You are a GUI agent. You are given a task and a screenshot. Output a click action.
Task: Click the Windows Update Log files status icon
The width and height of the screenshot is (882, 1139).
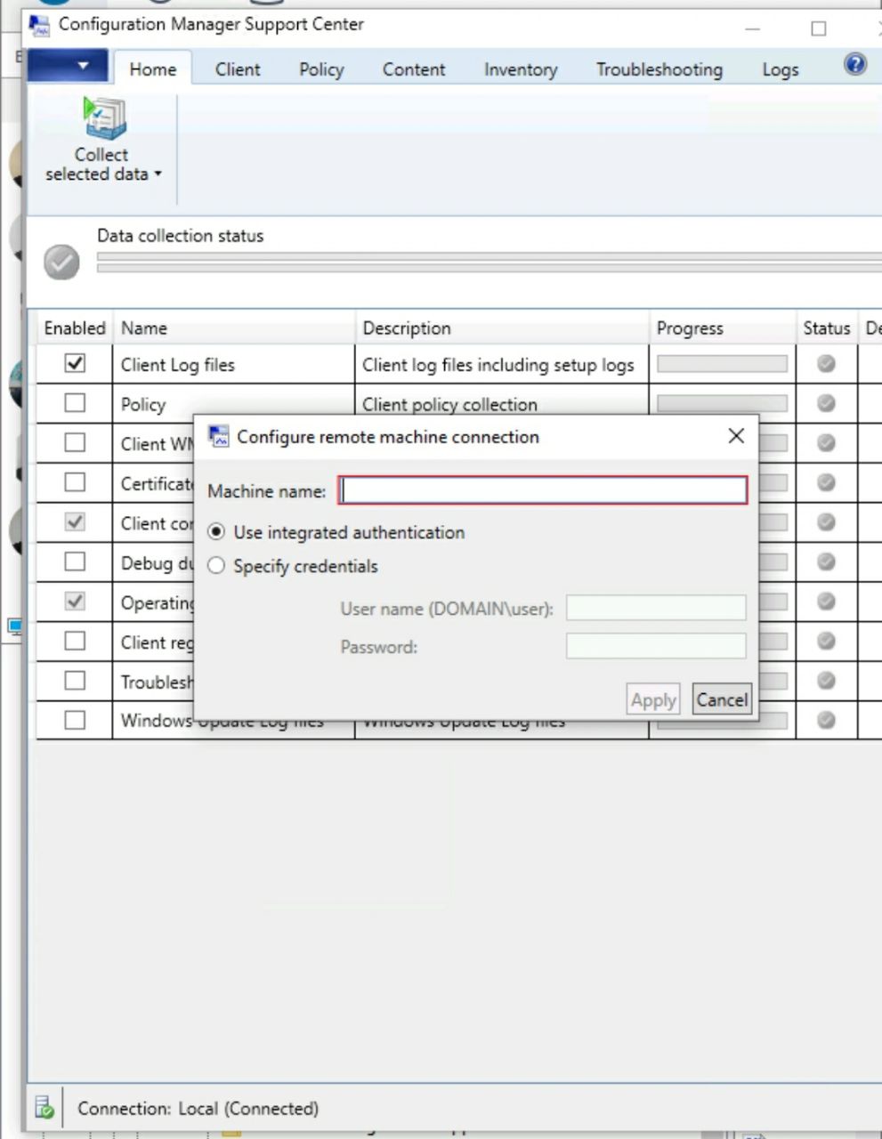(826, 720)
